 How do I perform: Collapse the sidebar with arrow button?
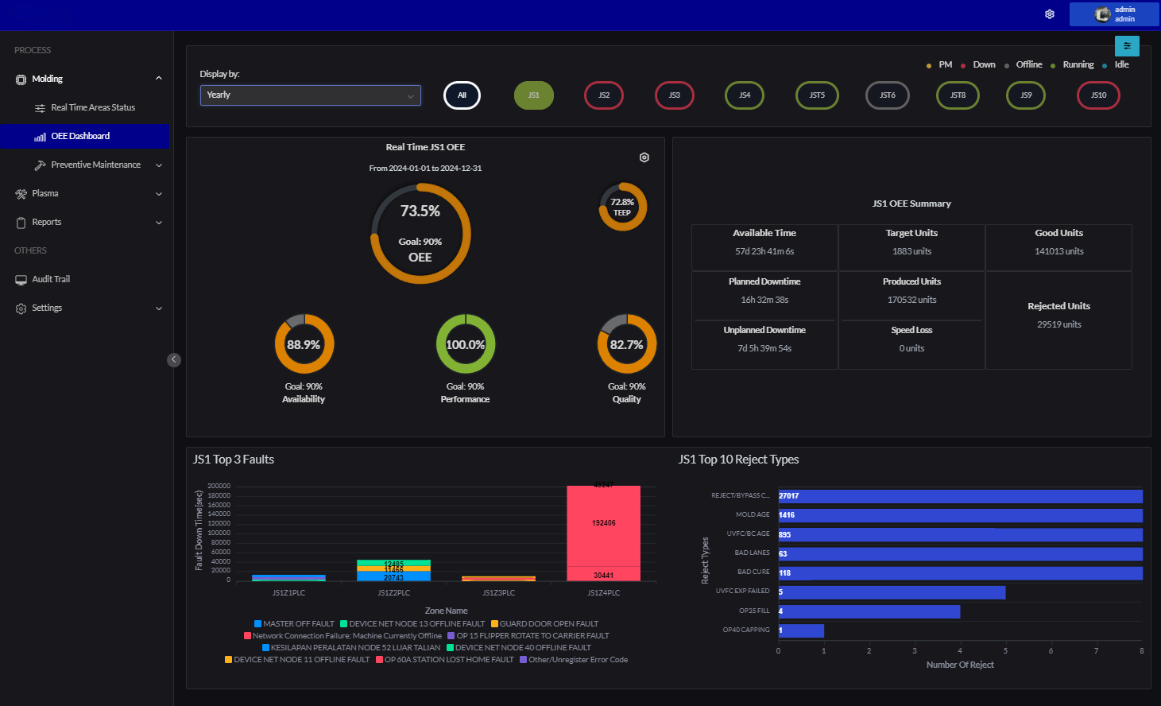coord(174,359)
